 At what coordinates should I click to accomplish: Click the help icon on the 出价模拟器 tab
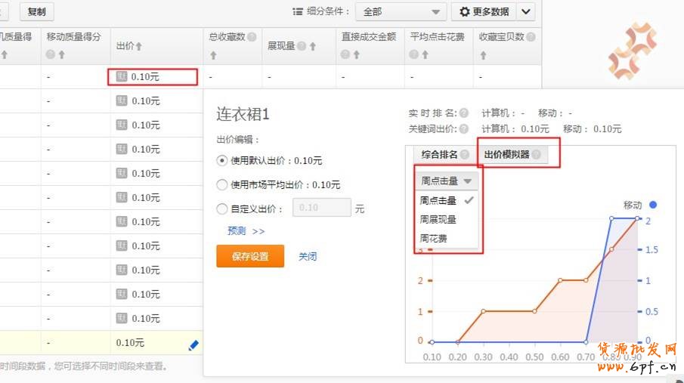tap(536, 155)
